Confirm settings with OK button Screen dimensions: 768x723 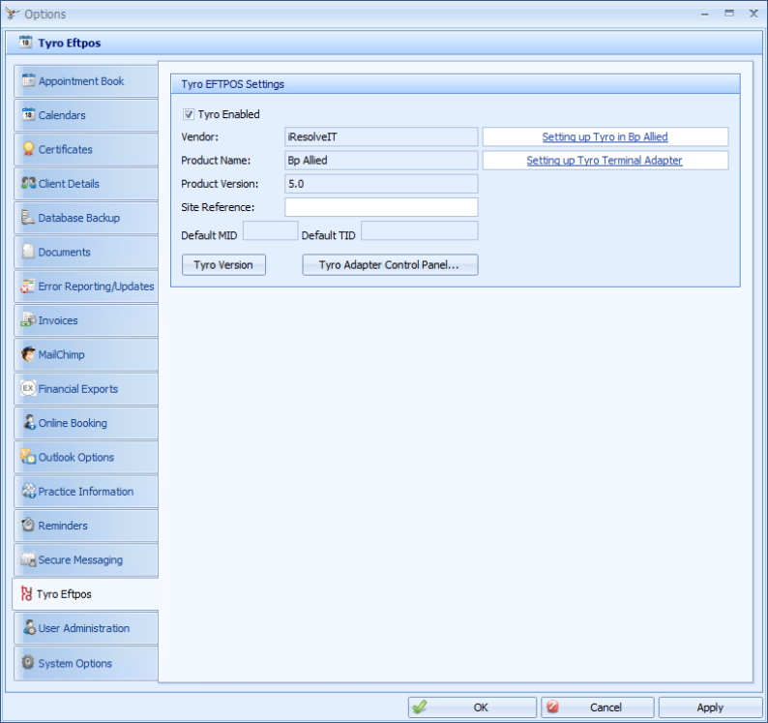(472, 708)
